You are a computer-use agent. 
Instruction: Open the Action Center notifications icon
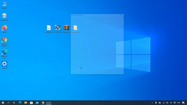[183, 103]
